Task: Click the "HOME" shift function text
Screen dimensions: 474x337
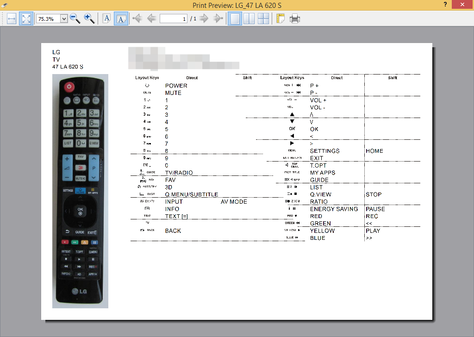Action: [374, 151]
